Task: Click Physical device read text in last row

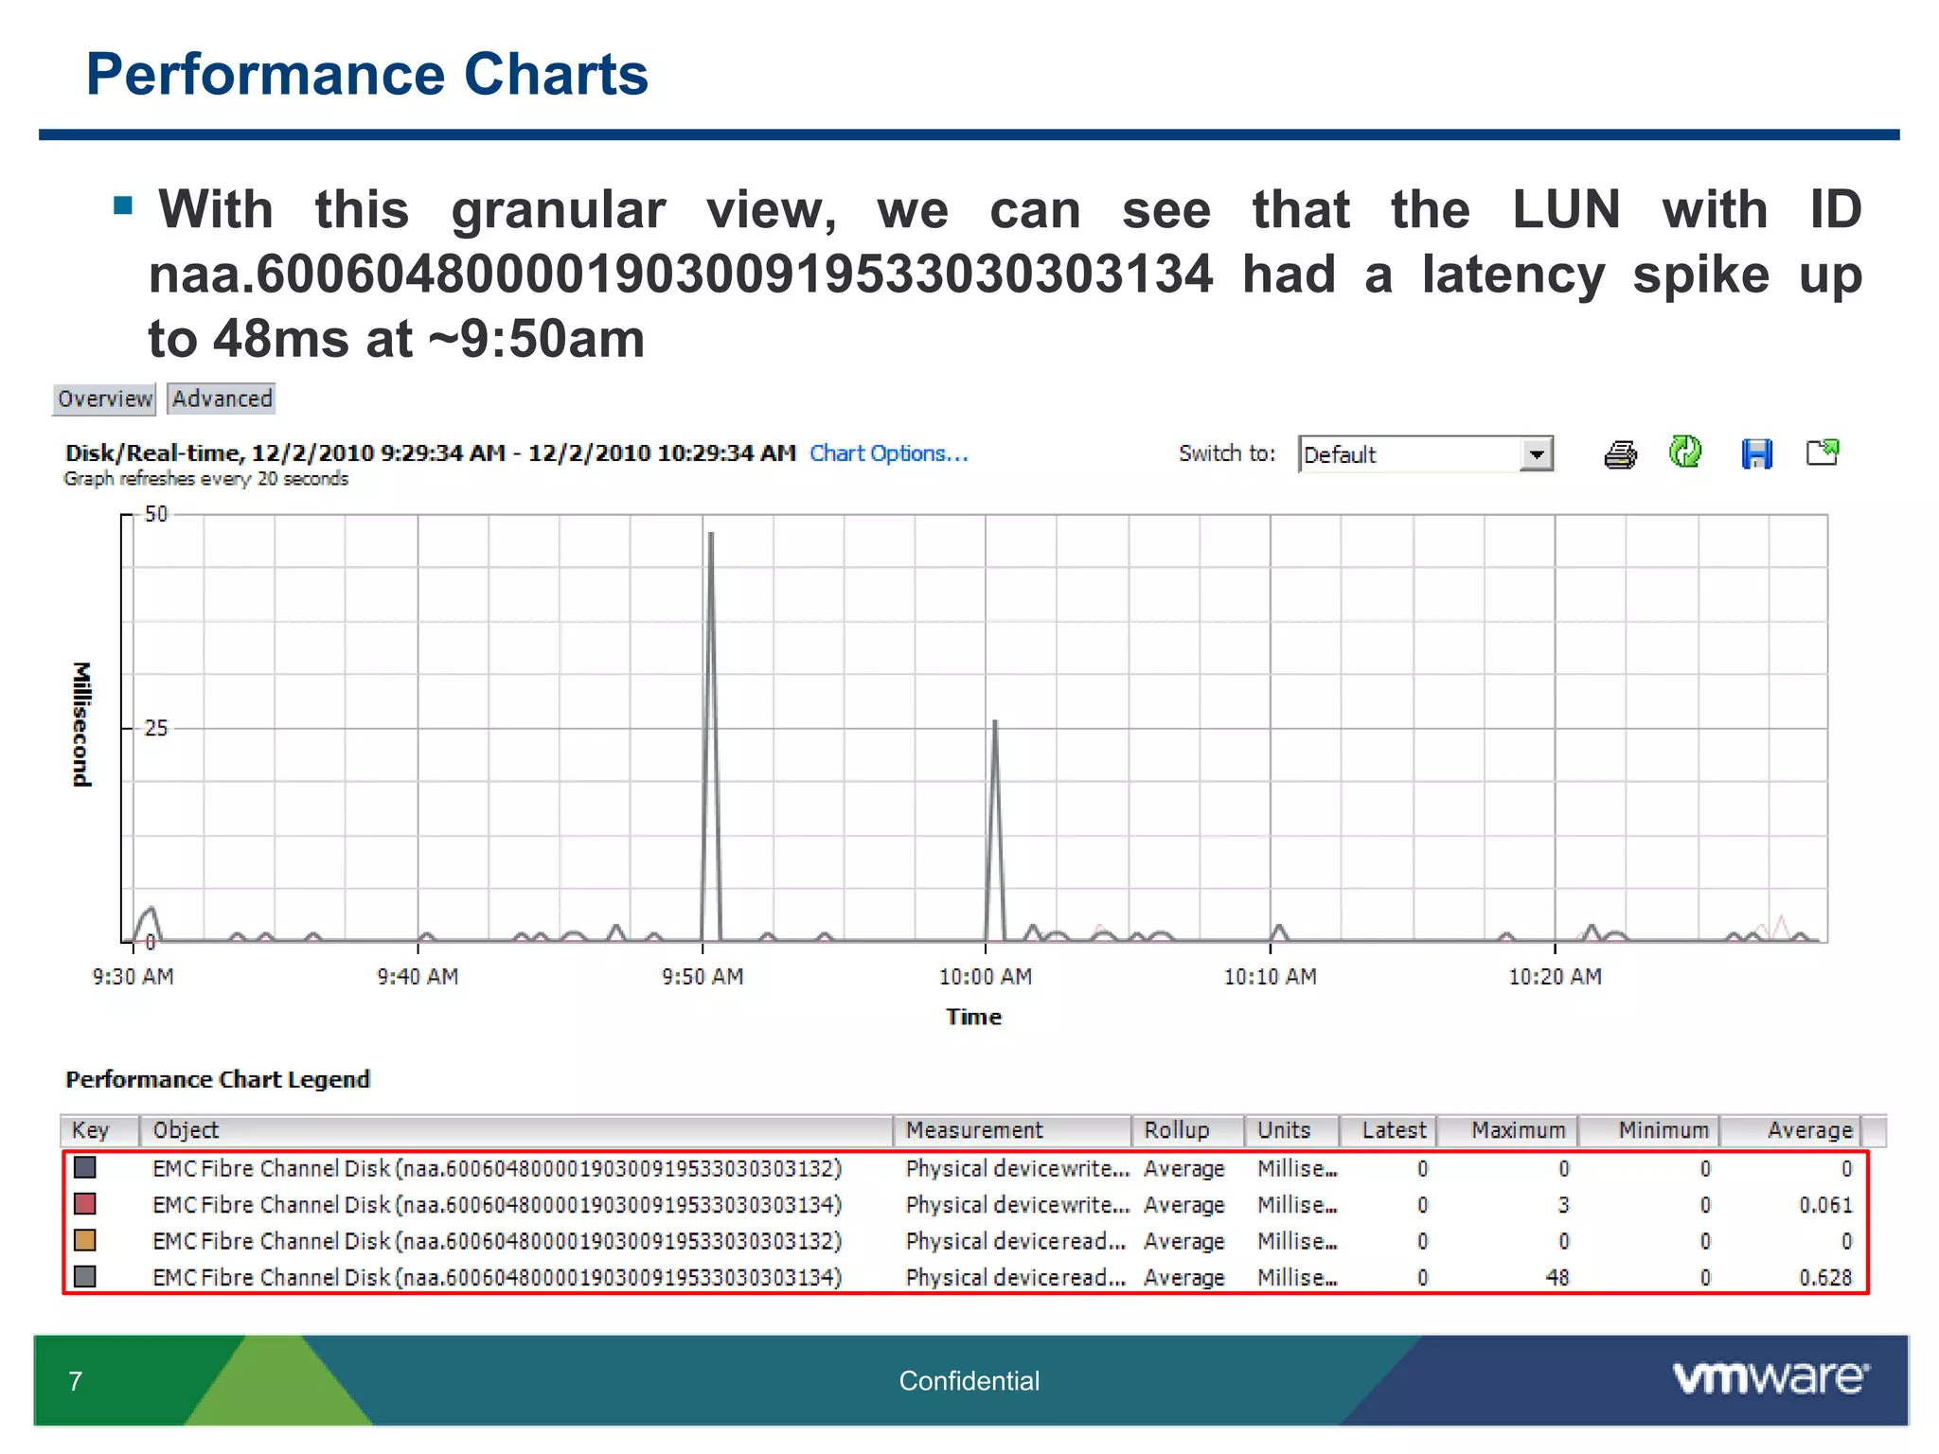Action: click(1015, 1278)
